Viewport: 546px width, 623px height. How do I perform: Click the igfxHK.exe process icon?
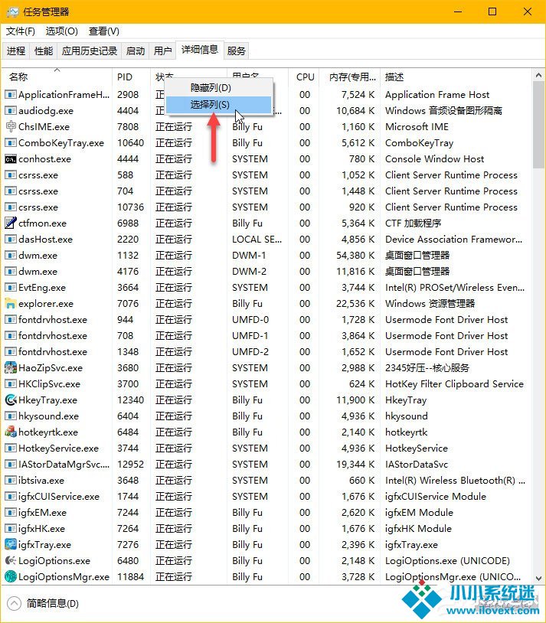(11, 528)
